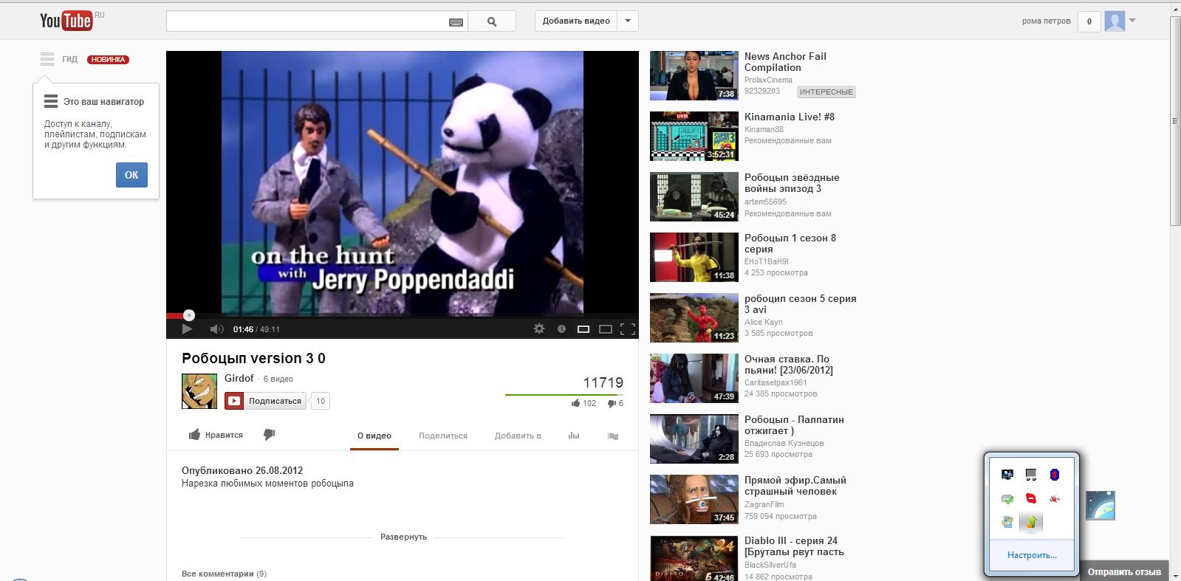Click the Все комментарии (9) heading
Viewport: 1181px width, 581px height.
[224, 574]
